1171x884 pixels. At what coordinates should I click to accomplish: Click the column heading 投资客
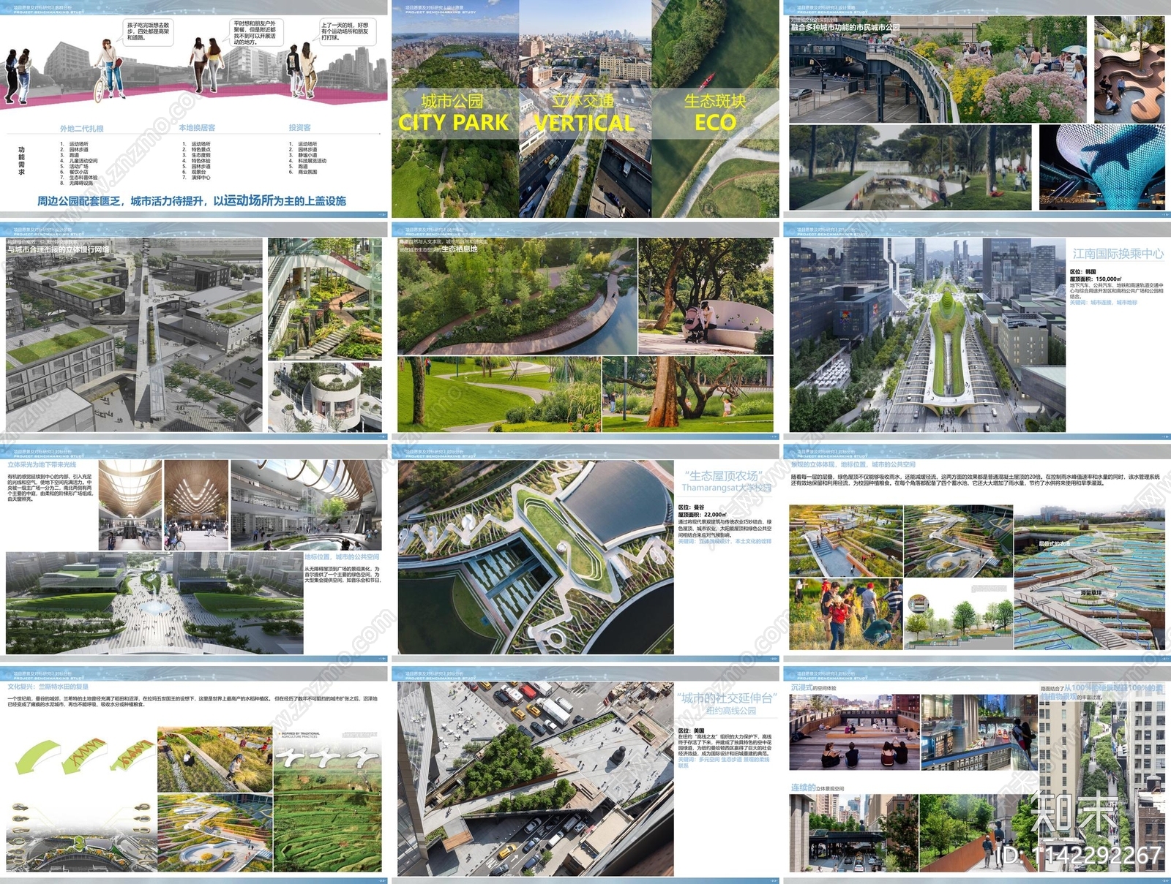coord(299,127)
